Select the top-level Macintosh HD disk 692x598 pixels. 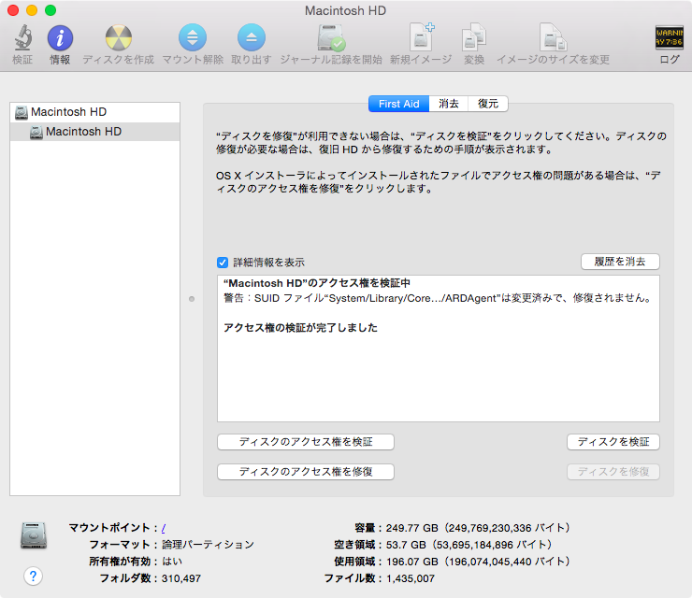[94, 112]
